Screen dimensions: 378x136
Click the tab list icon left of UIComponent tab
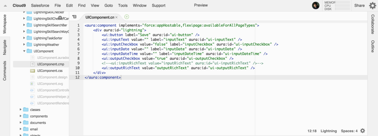point(74,17)
